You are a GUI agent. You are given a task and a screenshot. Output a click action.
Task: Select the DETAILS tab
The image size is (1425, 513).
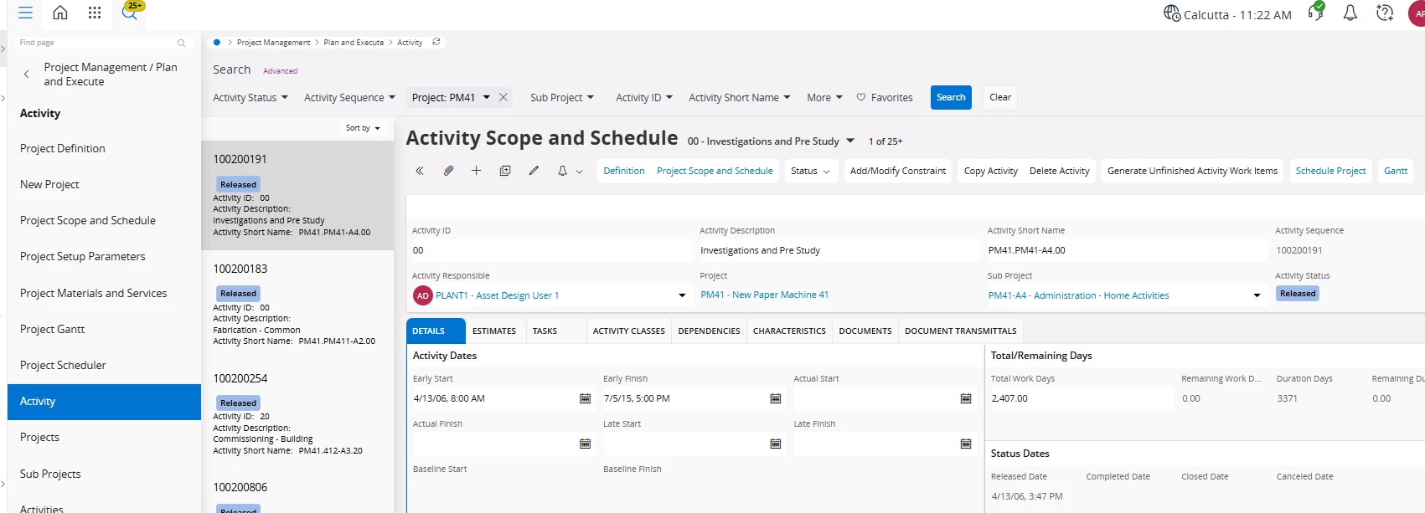436,331
